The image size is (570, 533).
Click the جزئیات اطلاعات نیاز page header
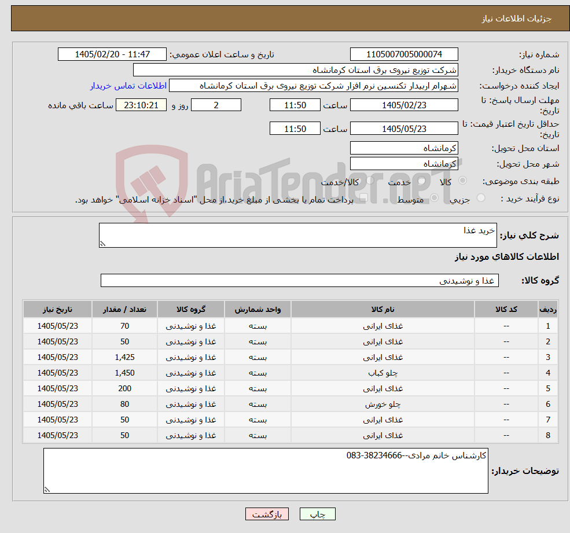517,19
